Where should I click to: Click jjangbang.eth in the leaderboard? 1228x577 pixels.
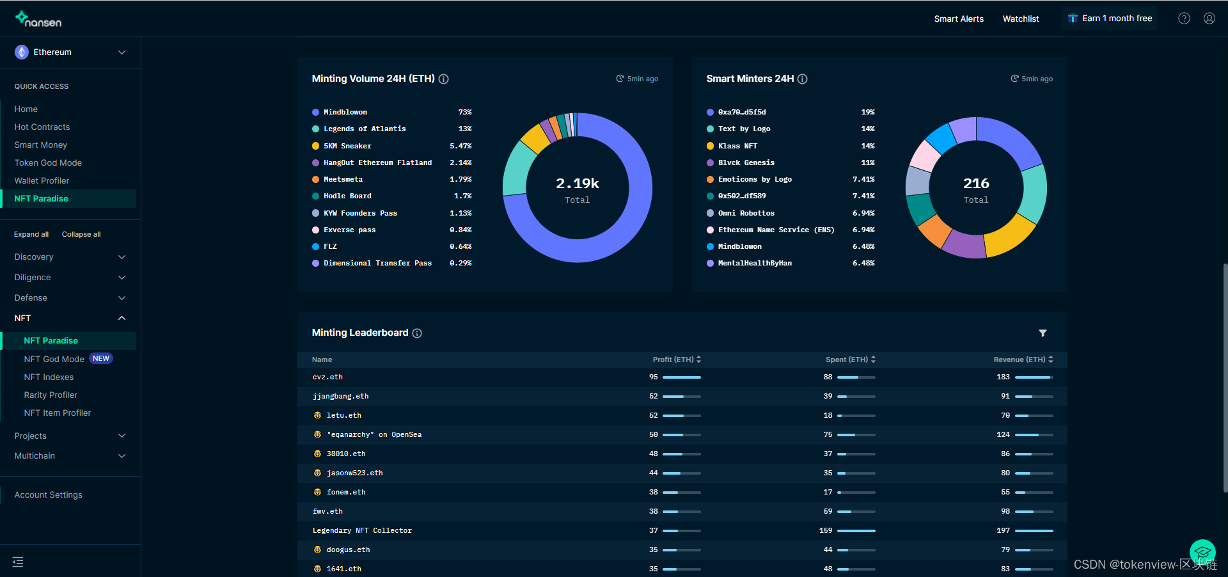(x=340, y=397)
